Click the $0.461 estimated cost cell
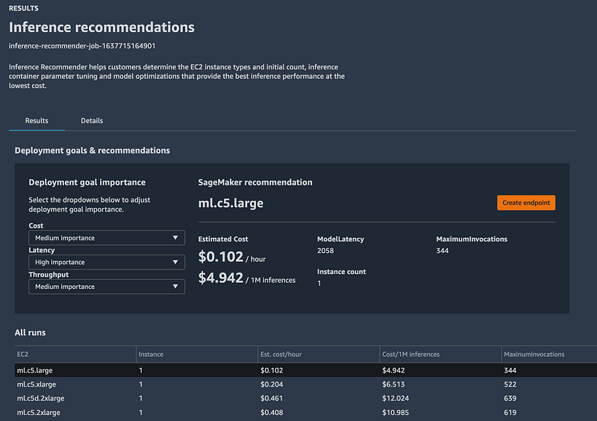The width and height of the screenshot is (597, 421). (272, 397)
